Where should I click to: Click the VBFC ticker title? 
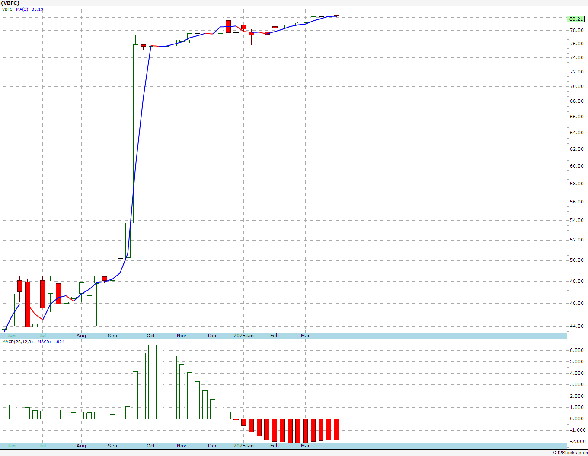[10, 3]
